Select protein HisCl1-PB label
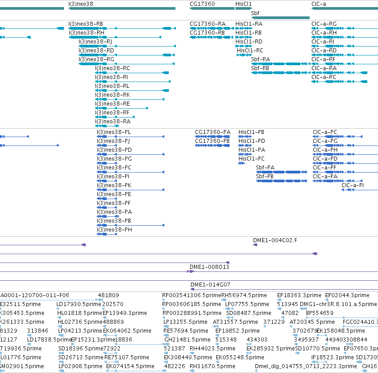Viewport: 378px width, 373px height. pos(251,132)
